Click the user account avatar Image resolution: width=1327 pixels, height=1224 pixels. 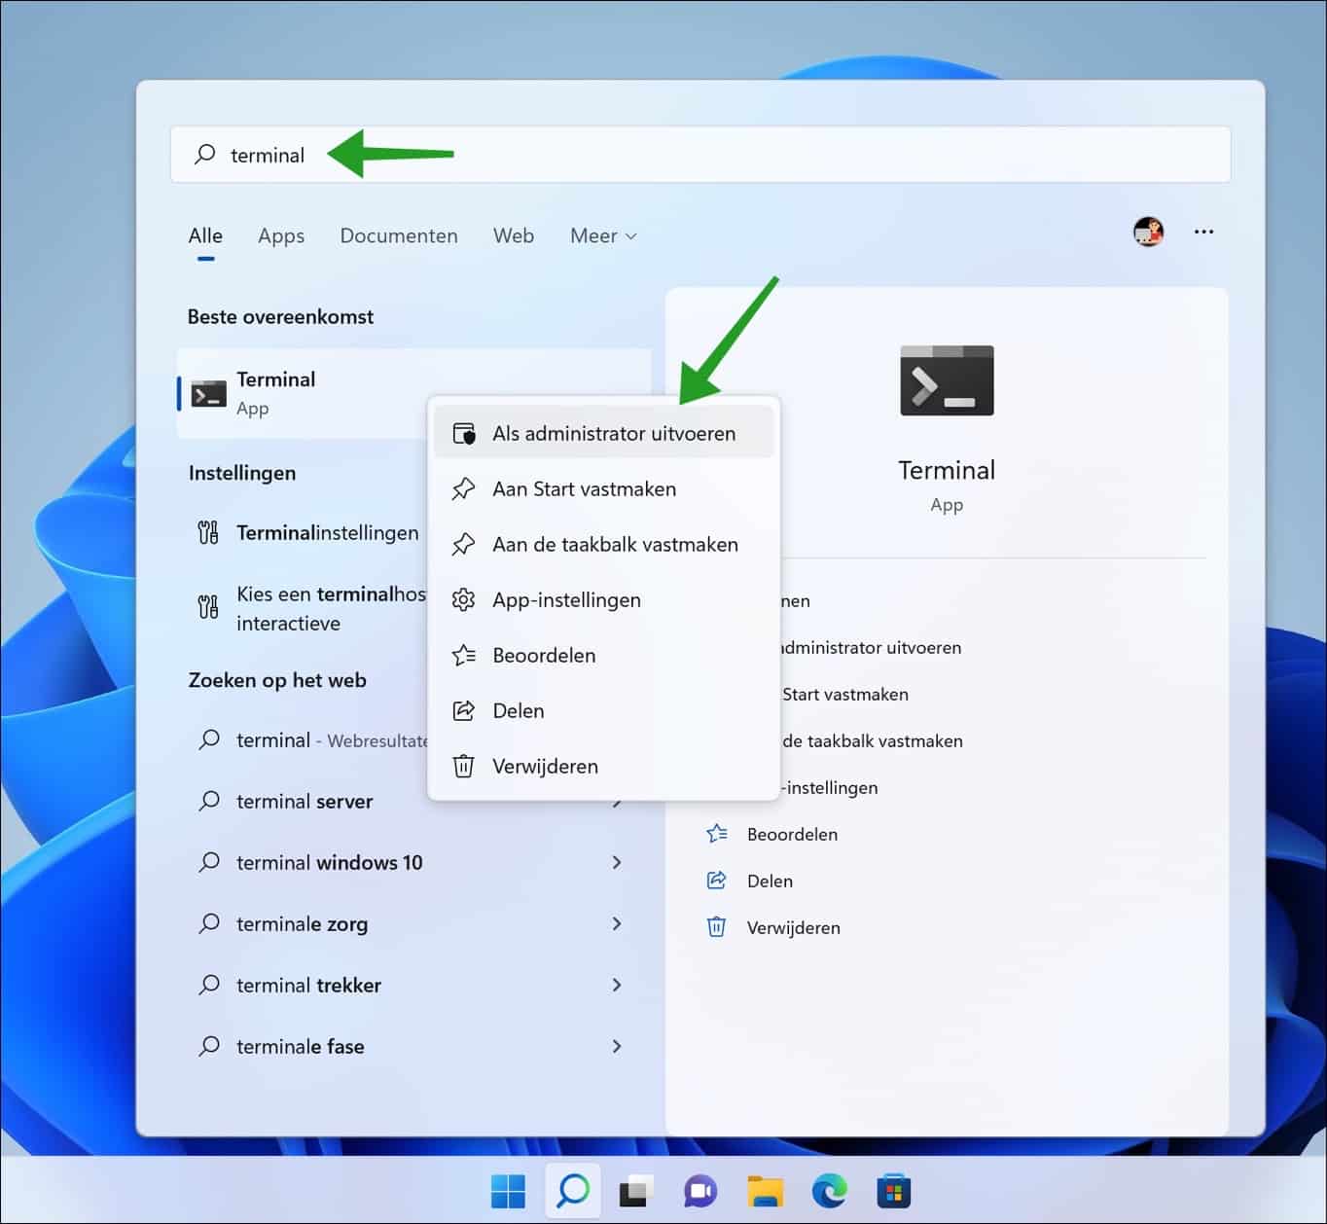1148,232
